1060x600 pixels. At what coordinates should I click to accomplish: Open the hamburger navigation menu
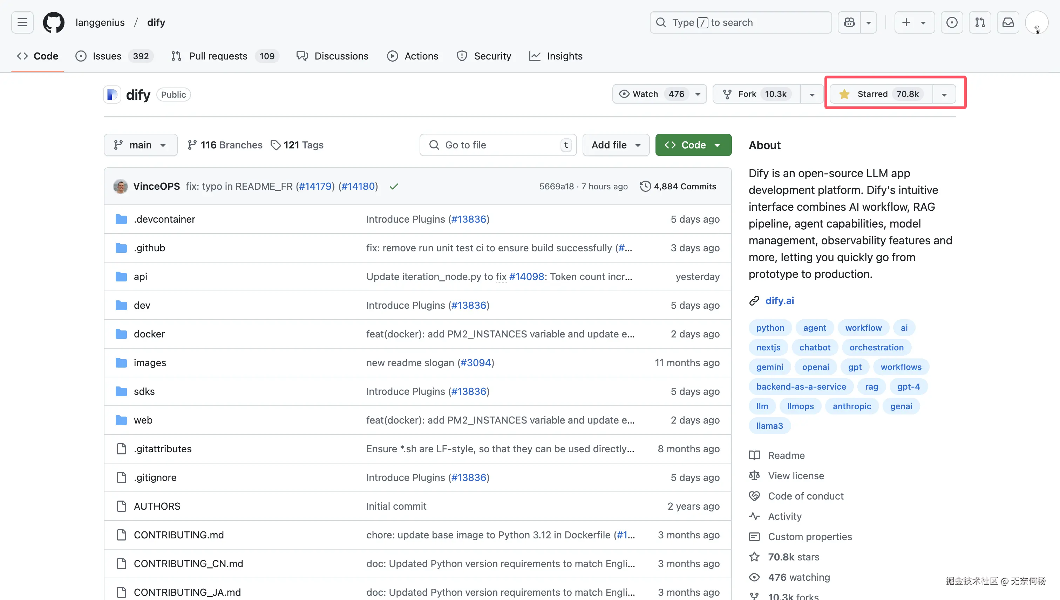pyautogui.click(x=22, y=22)
